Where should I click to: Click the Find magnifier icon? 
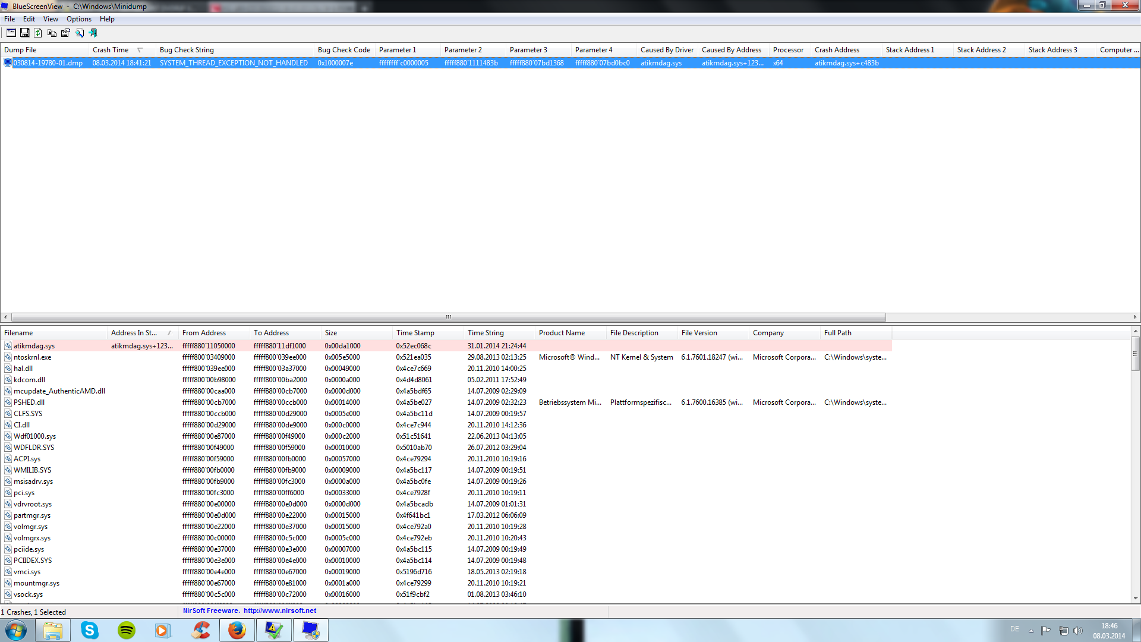pos(80,33)
